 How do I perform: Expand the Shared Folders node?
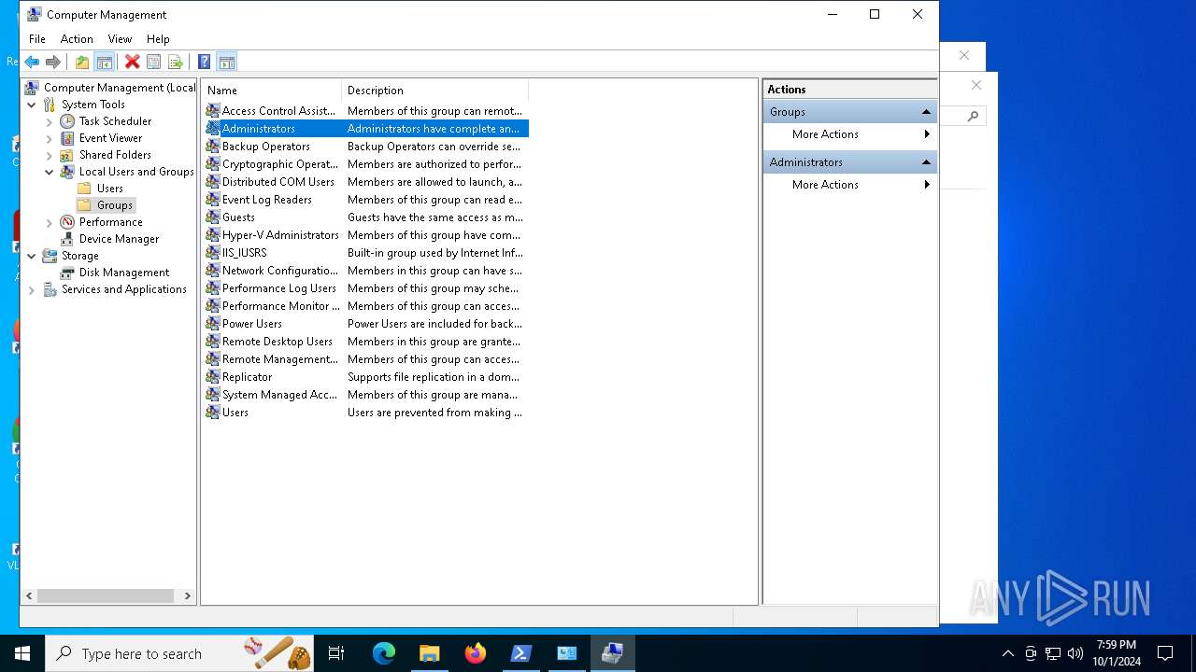50,155
